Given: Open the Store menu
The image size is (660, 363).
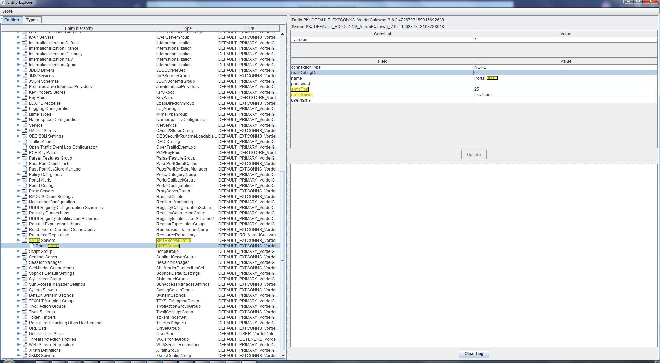Looking at the screenshot, I should (x=8, y=11).
